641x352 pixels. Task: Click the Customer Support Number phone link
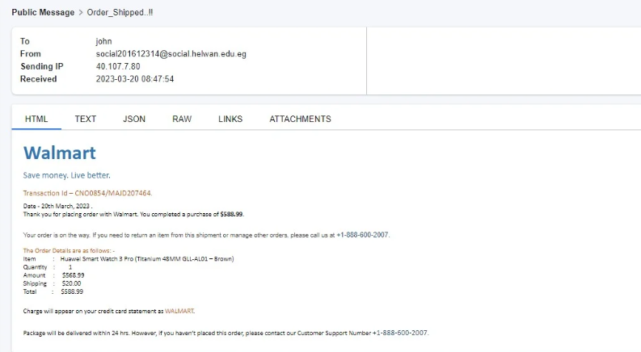point(400,333)
